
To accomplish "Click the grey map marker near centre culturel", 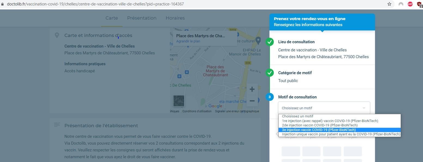I will pos(258,40).
